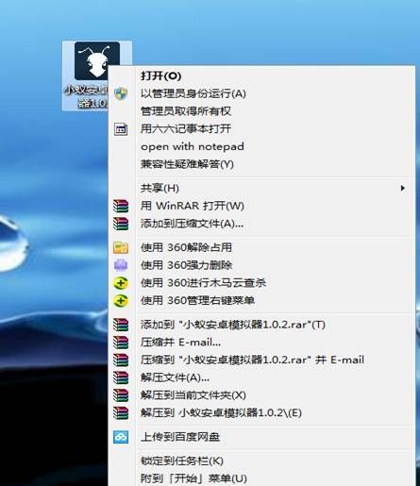Click WinRAR icon beside 添加到 "小蚁安卓模拟器1.0.2.rar"(T)
Viewport: 420px width, 486px height.
point(121,325)
